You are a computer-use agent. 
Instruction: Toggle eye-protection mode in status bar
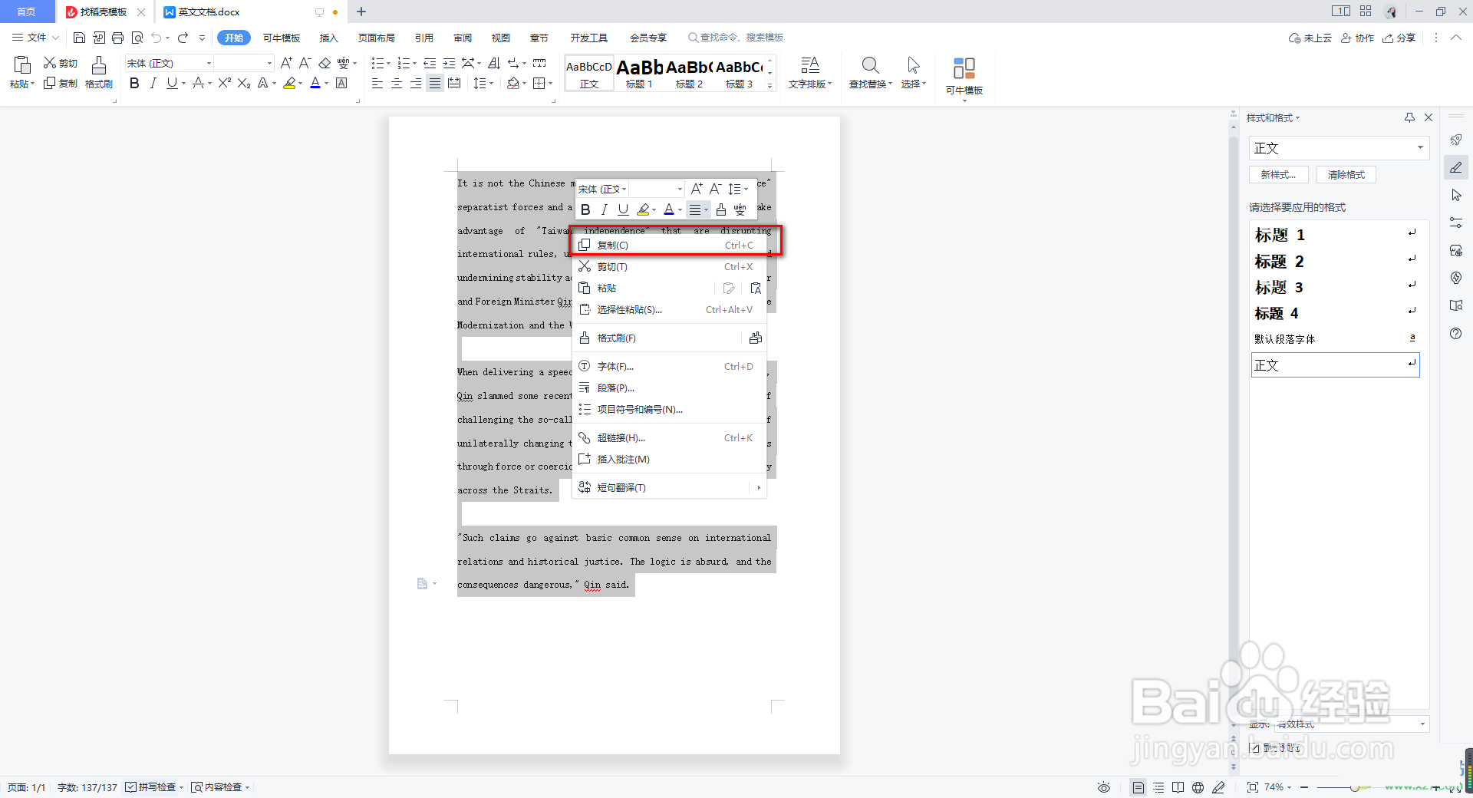1103,787
